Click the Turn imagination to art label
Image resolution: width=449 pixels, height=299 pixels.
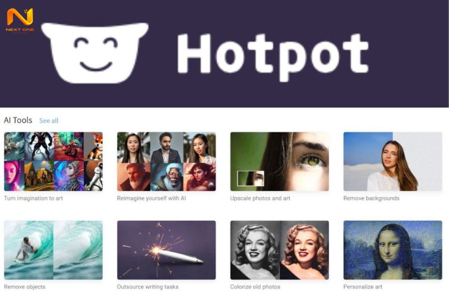33,198
